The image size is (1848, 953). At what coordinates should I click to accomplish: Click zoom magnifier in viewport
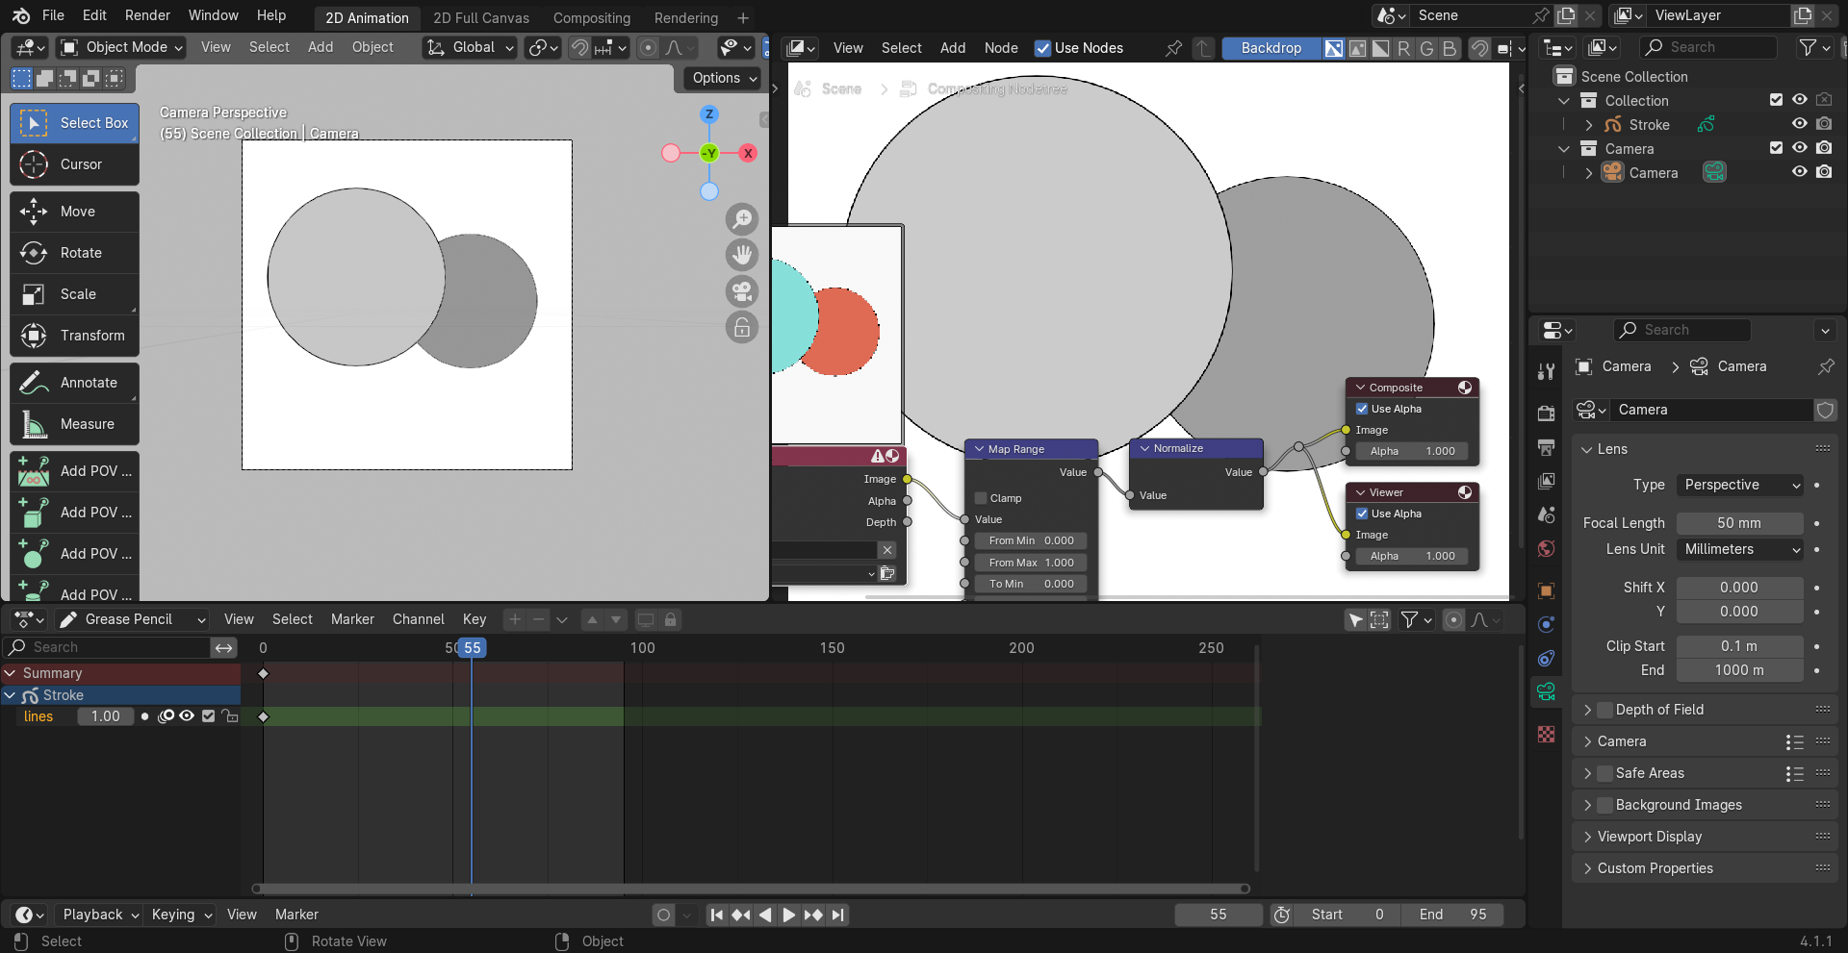coord(742,219)
